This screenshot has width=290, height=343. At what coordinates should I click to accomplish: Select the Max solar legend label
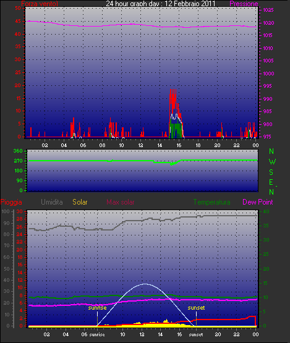pos(121,202)
